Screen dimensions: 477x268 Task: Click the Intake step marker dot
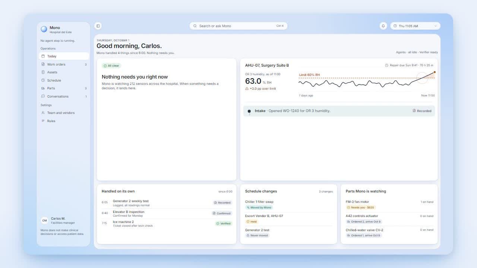click(249, 111)
